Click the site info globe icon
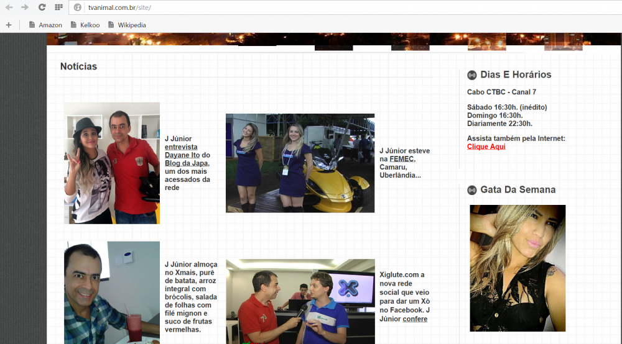 [78, 7]
